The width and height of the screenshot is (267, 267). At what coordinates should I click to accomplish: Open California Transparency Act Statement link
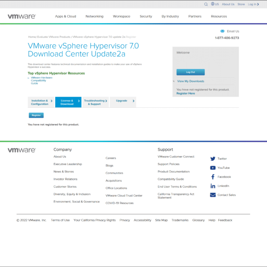pos(176,196)
